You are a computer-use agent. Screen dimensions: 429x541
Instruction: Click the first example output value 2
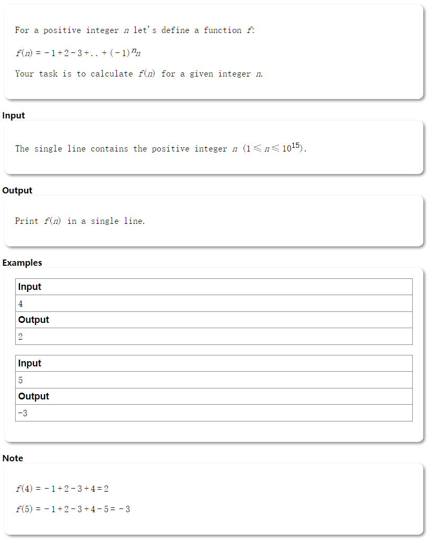214,337
